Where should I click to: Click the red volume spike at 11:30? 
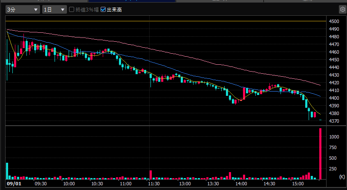coord(151,175)
